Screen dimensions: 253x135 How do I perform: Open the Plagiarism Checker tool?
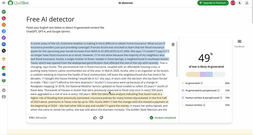[x=4, y=25]
